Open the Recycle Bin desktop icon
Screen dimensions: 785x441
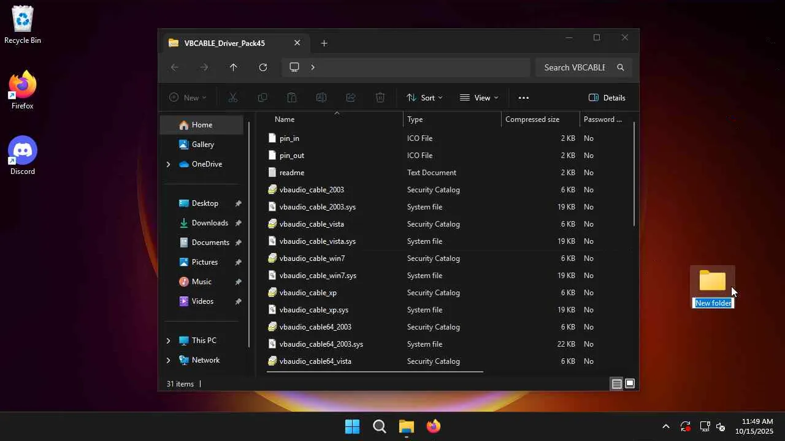[23, 24]
